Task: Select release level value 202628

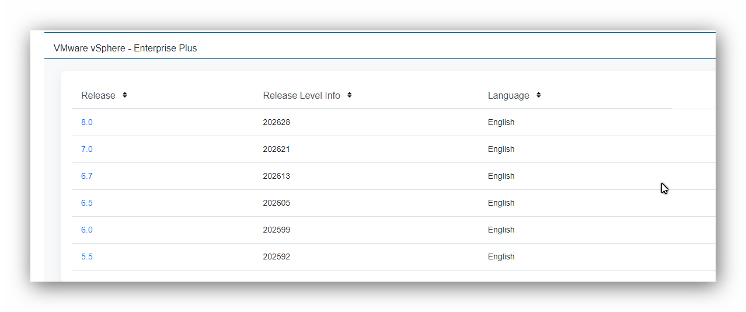Action: (x=277, y=122)
